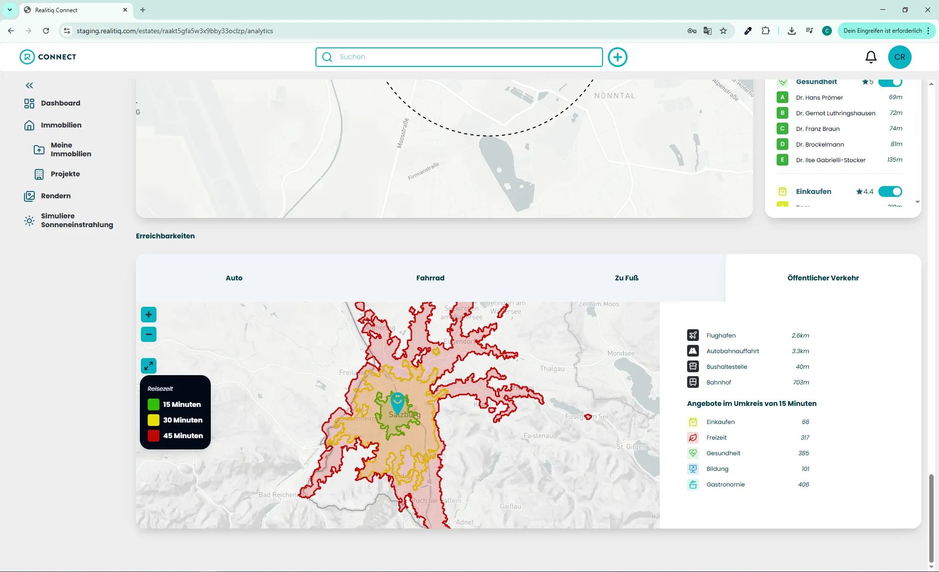Image resolution: width=939 pixels, height=572 pixels.
Task: Click the Bahnhof train icon
Action: [693, 382]
